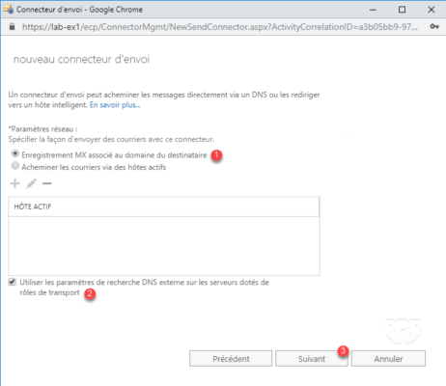Click the add (plus) smart host icon
This screenshot has width=446, height=386.
pos(14,183)
